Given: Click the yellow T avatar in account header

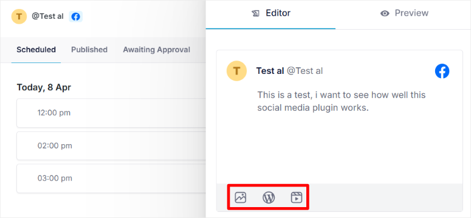Looking at the screenshot, I should click(x=19, y=16).
